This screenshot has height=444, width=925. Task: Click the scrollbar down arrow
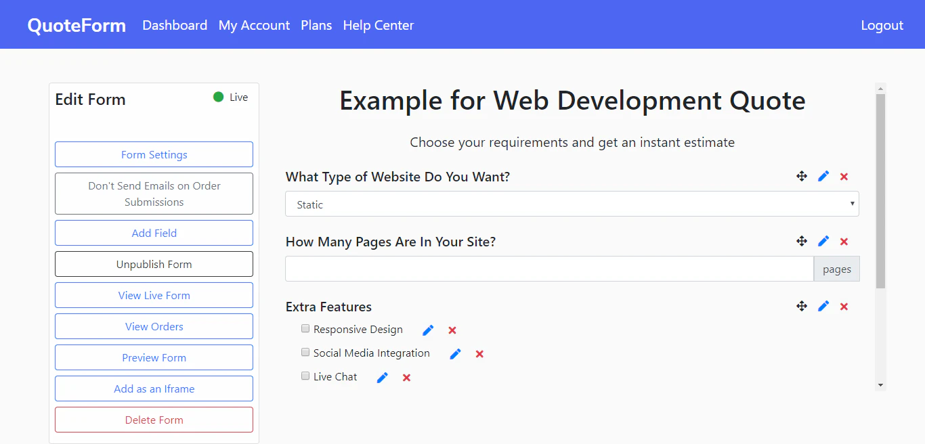880,385
